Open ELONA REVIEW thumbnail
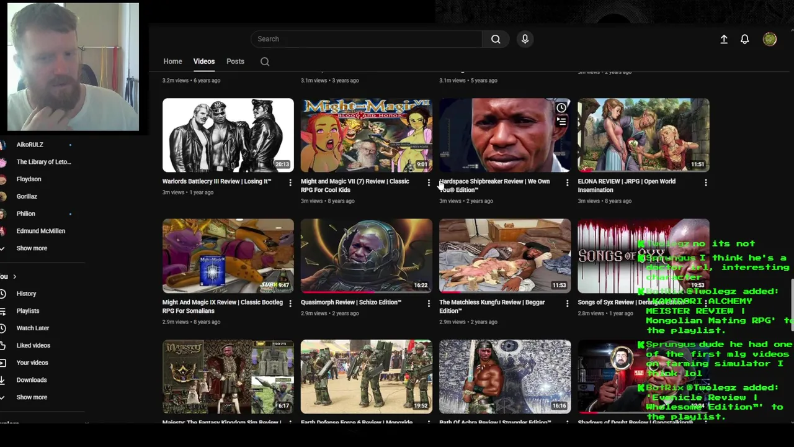Screen dimensions: 794x447 (x=643, y=135)
